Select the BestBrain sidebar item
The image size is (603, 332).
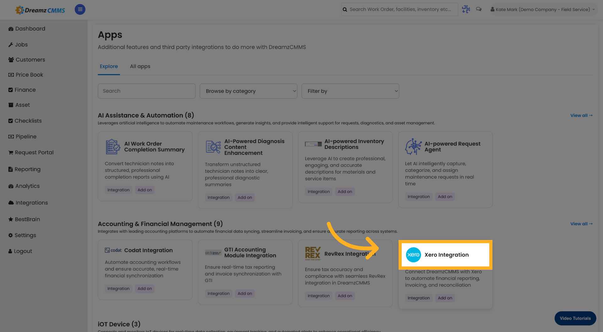pyautogui.click(x=27, y=219)
